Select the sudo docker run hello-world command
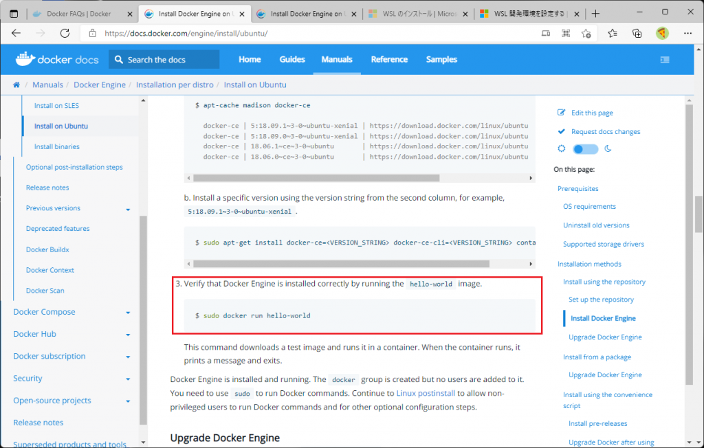704x448 pixels. pos(257,315)
